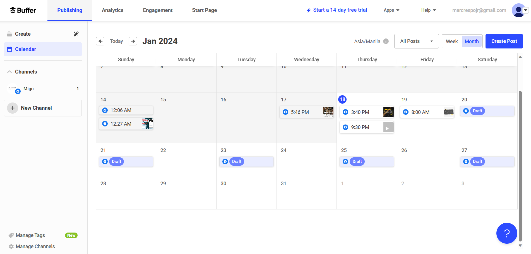
Task: Click the timezone info icon near Asia/Manila
Action: click(x=386, y=41)
